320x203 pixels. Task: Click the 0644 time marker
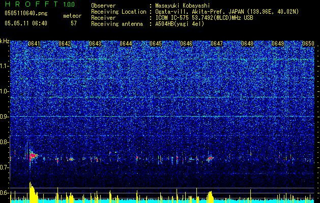[x=126, y=44]
